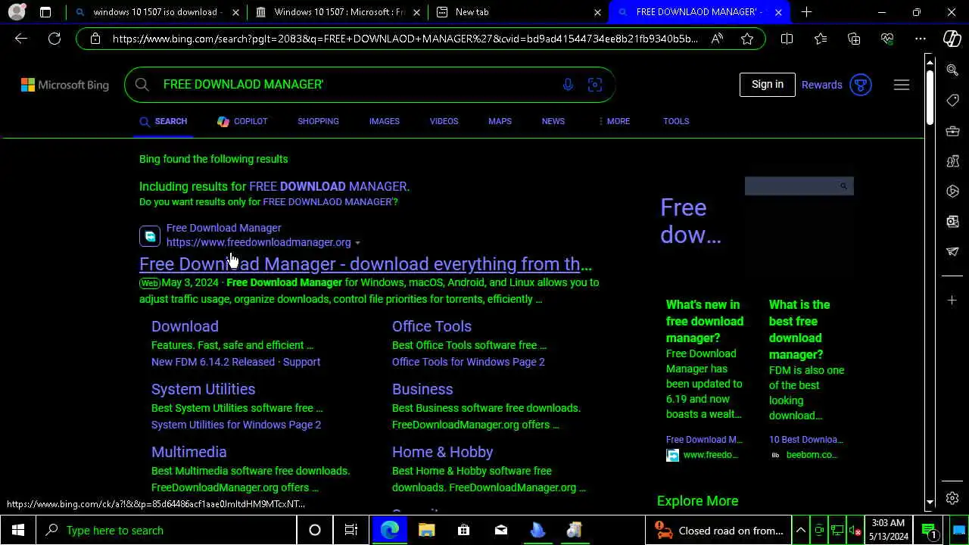Open What is the best free download manager

click(799, 329)
